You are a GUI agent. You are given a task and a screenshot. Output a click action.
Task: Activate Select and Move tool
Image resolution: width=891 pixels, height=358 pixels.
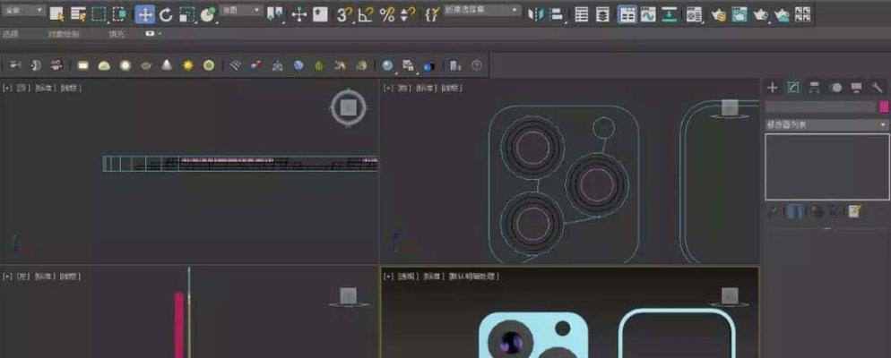[x=145, y=14]
